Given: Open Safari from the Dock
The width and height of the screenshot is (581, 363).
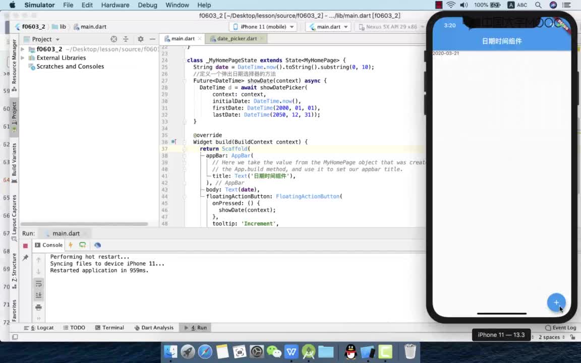Looking at the screenshot, I should 205,351.
